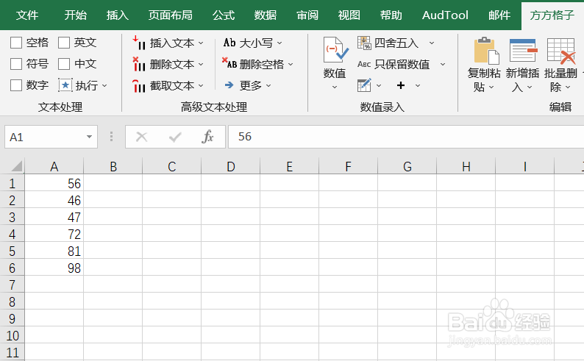The width and height of the screenshot is (584, 361).
Task: Switch to the AudTool tab
Action: [x=445, y=15]
